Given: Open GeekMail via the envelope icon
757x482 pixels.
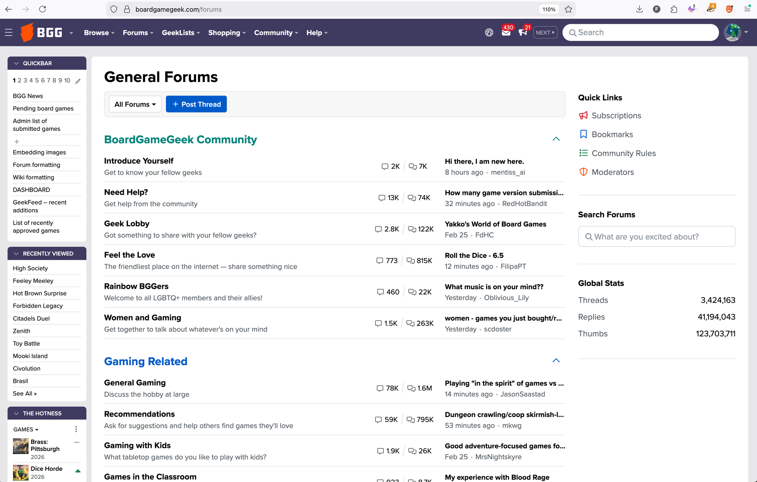Looking at the screenshot, I should click(506, 33).
